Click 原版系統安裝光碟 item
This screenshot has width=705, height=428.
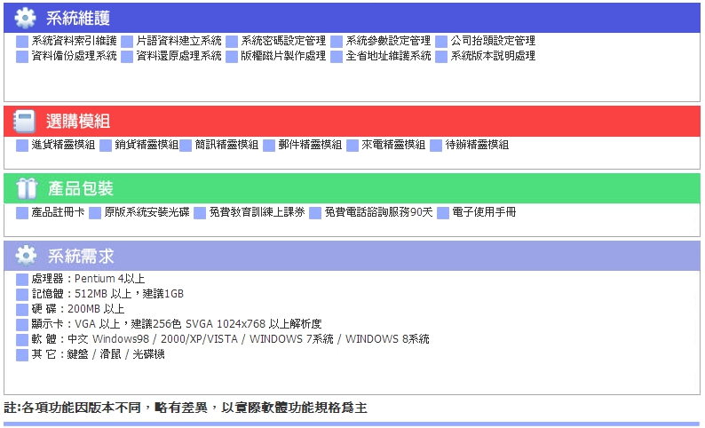(x=147, y=212)
